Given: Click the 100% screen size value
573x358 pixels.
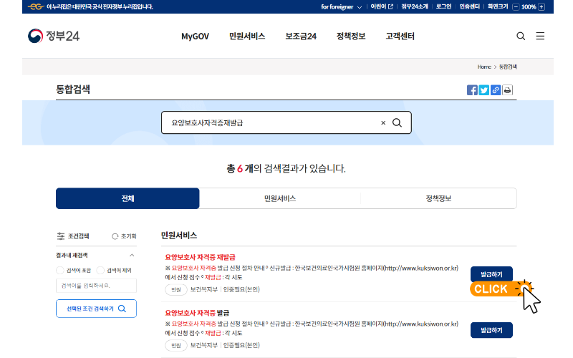Looking at the screenshot, I should (529, 6).
